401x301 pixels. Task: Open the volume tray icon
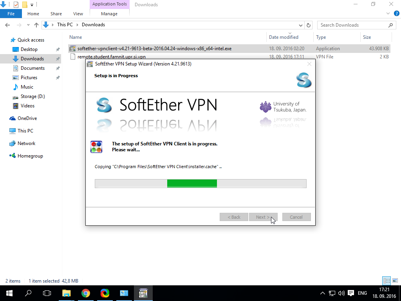(x=341, y=293)
